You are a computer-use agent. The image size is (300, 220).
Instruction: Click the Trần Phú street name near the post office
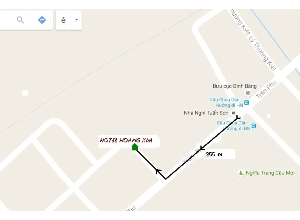click(266, 89)
